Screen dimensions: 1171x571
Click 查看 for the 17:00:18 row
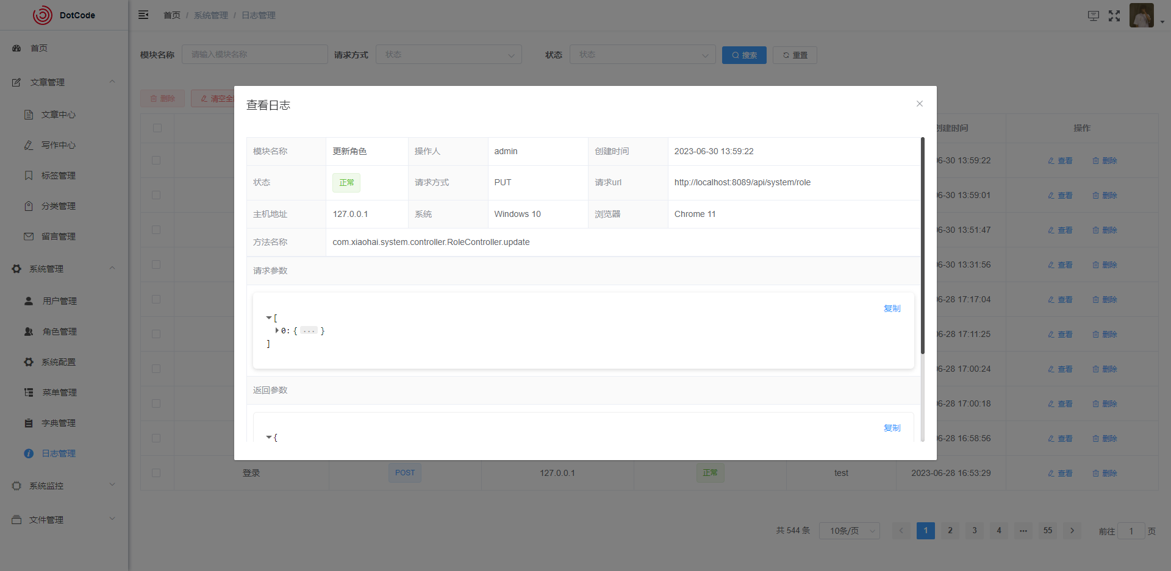click(1060, 404)
